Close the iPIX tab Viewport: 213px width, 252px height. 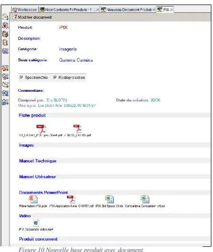pyautogui.click(x=171, y=10)
